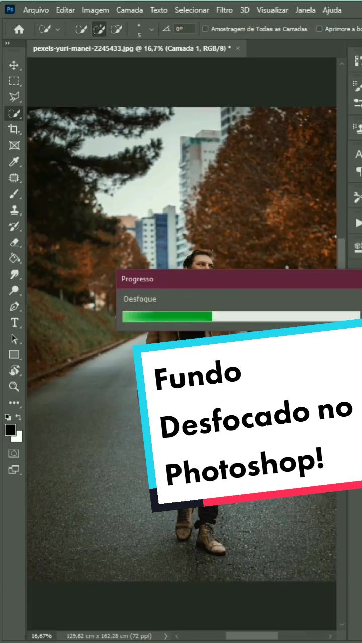The height and width of the screenshot is (643, 362).
Task: Select the Spot Healing Brush tool
Action: tap(14, 178)
